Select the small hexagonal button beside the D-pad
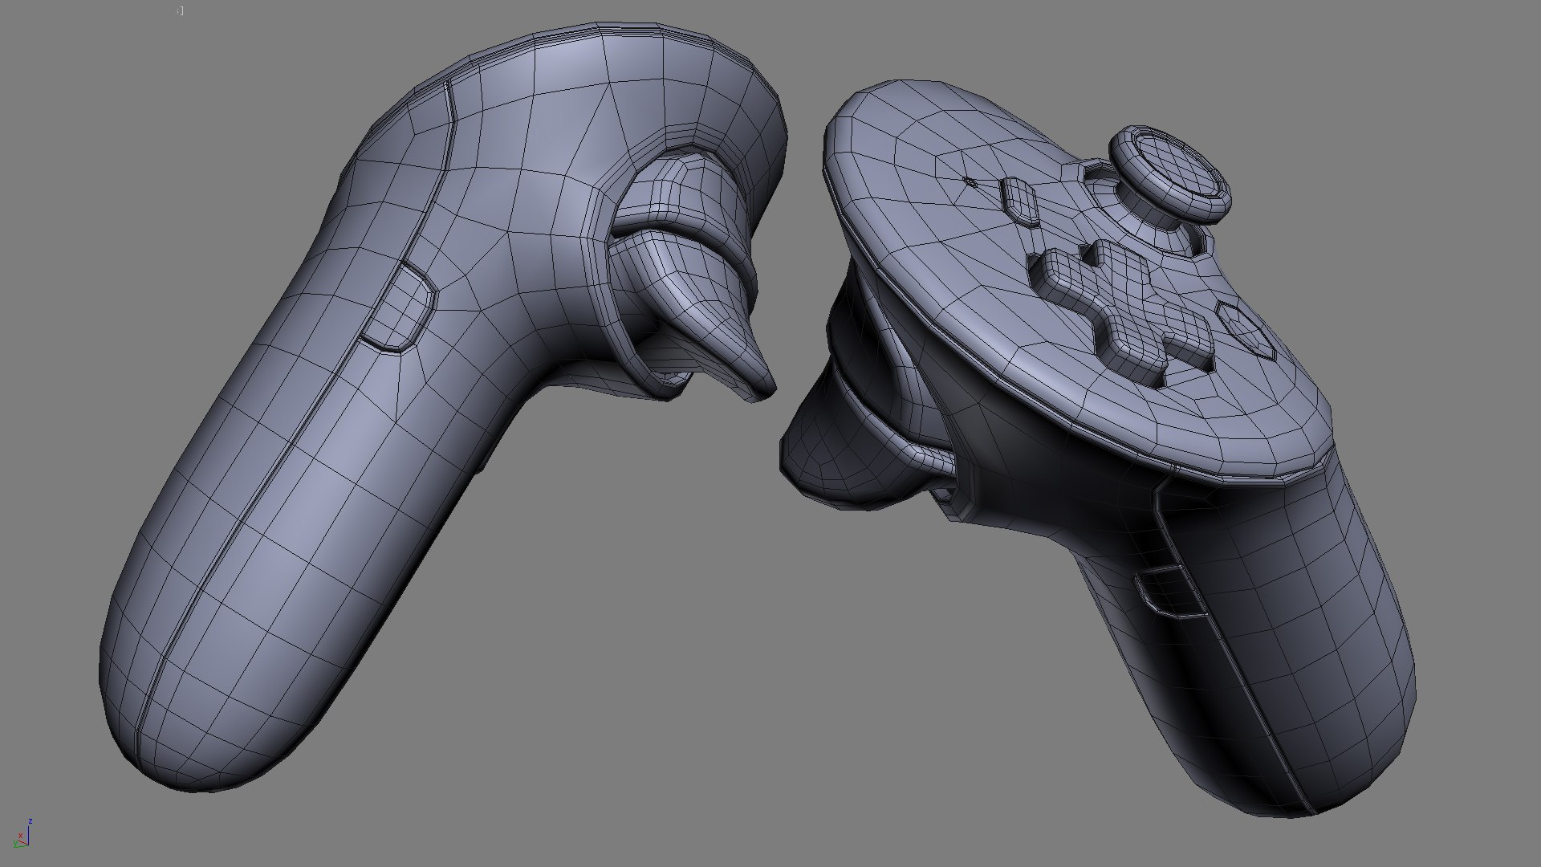 [1246, 332]
